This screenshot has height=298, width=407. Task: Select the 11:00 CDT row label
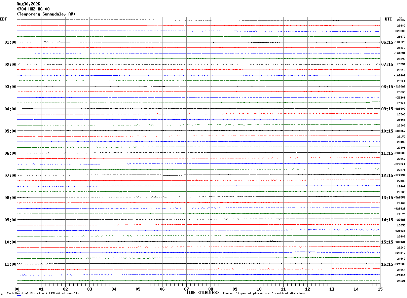(x=10, y=264)
